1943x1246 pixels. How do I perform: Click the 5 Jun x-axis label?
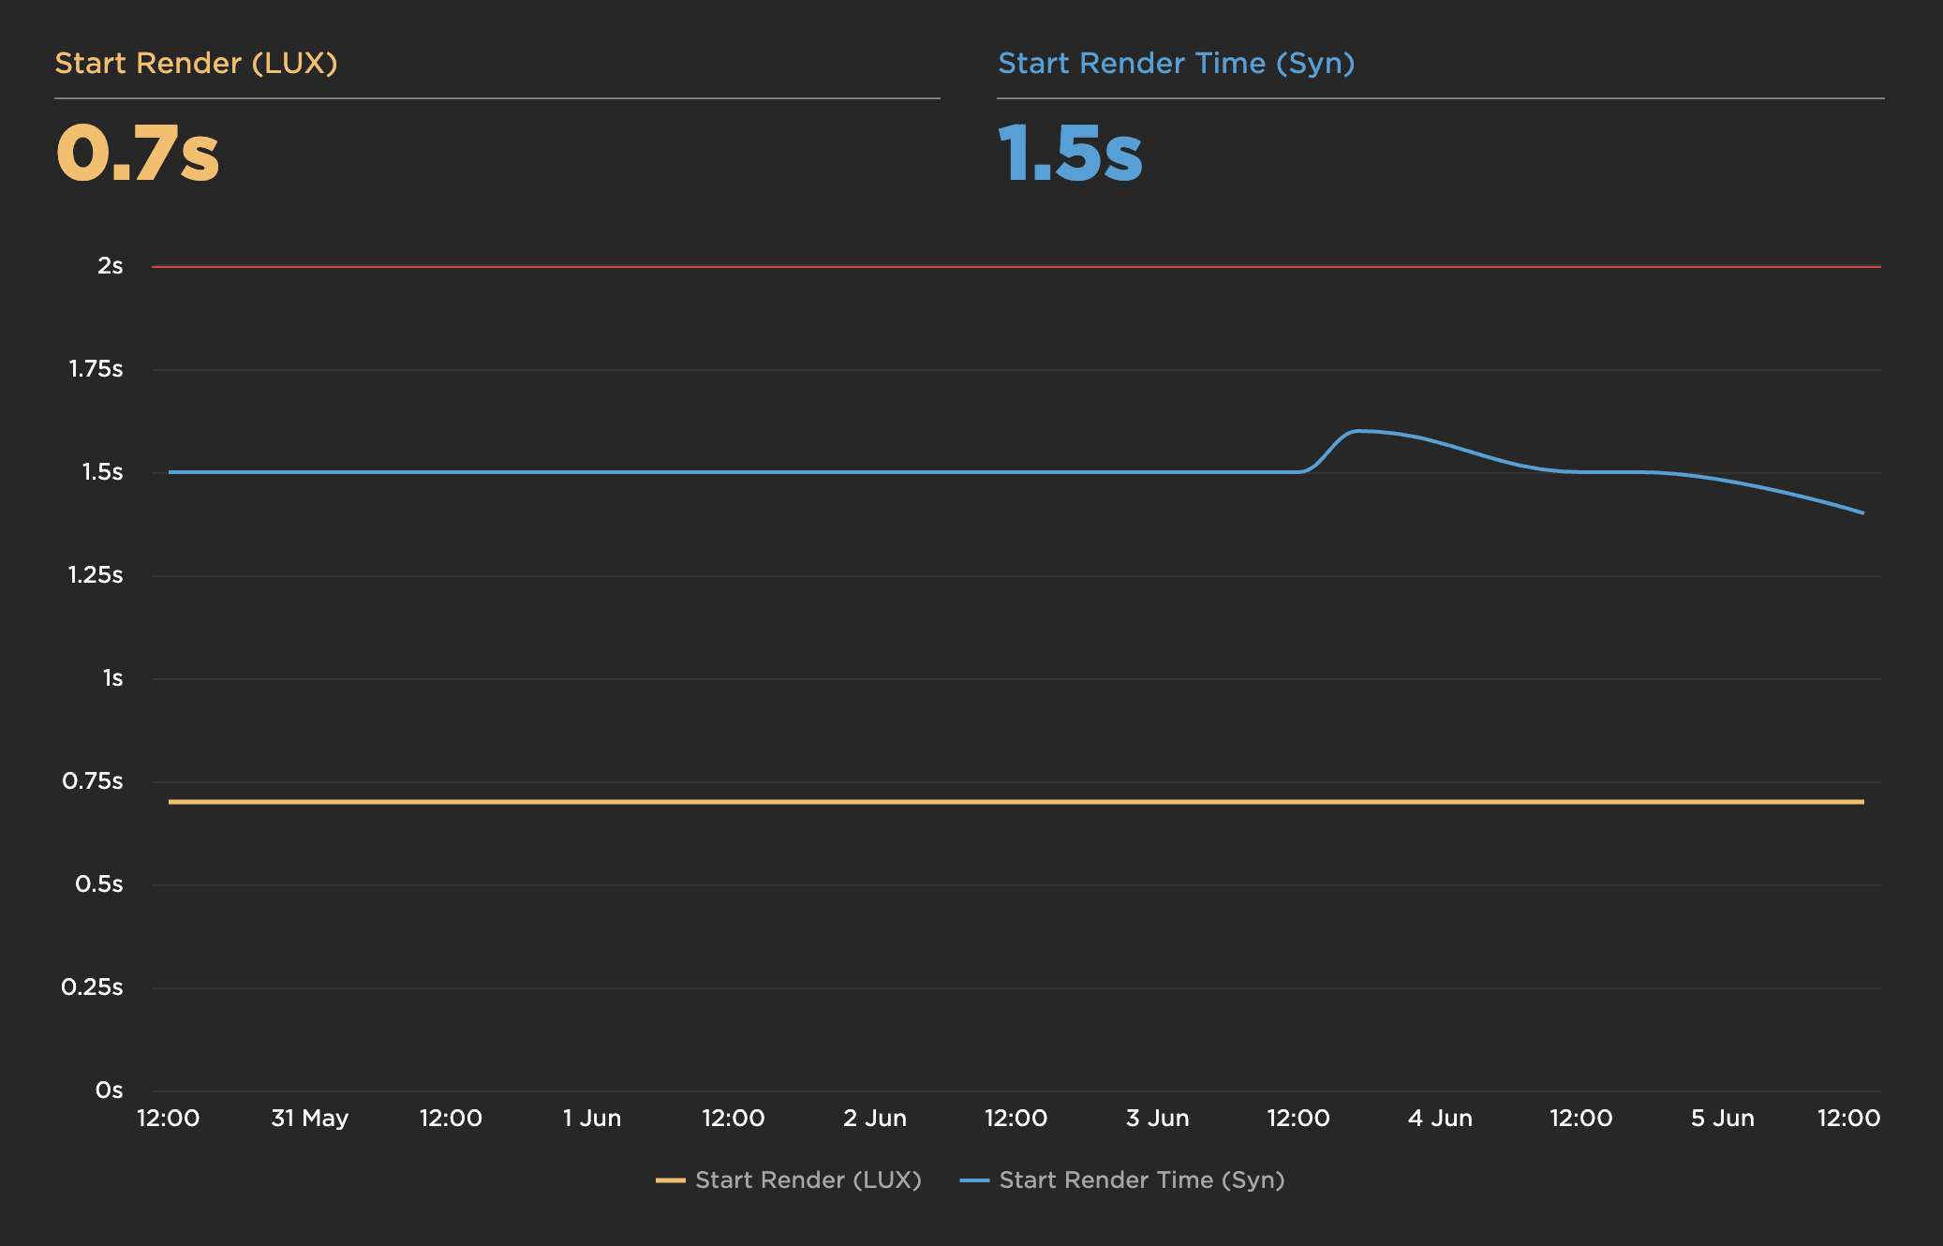pyautogui.click(x=1722, y=1118)
